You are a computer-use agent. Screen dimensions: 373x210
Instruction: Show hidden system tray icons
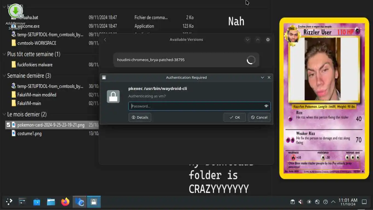coord(333,202)
